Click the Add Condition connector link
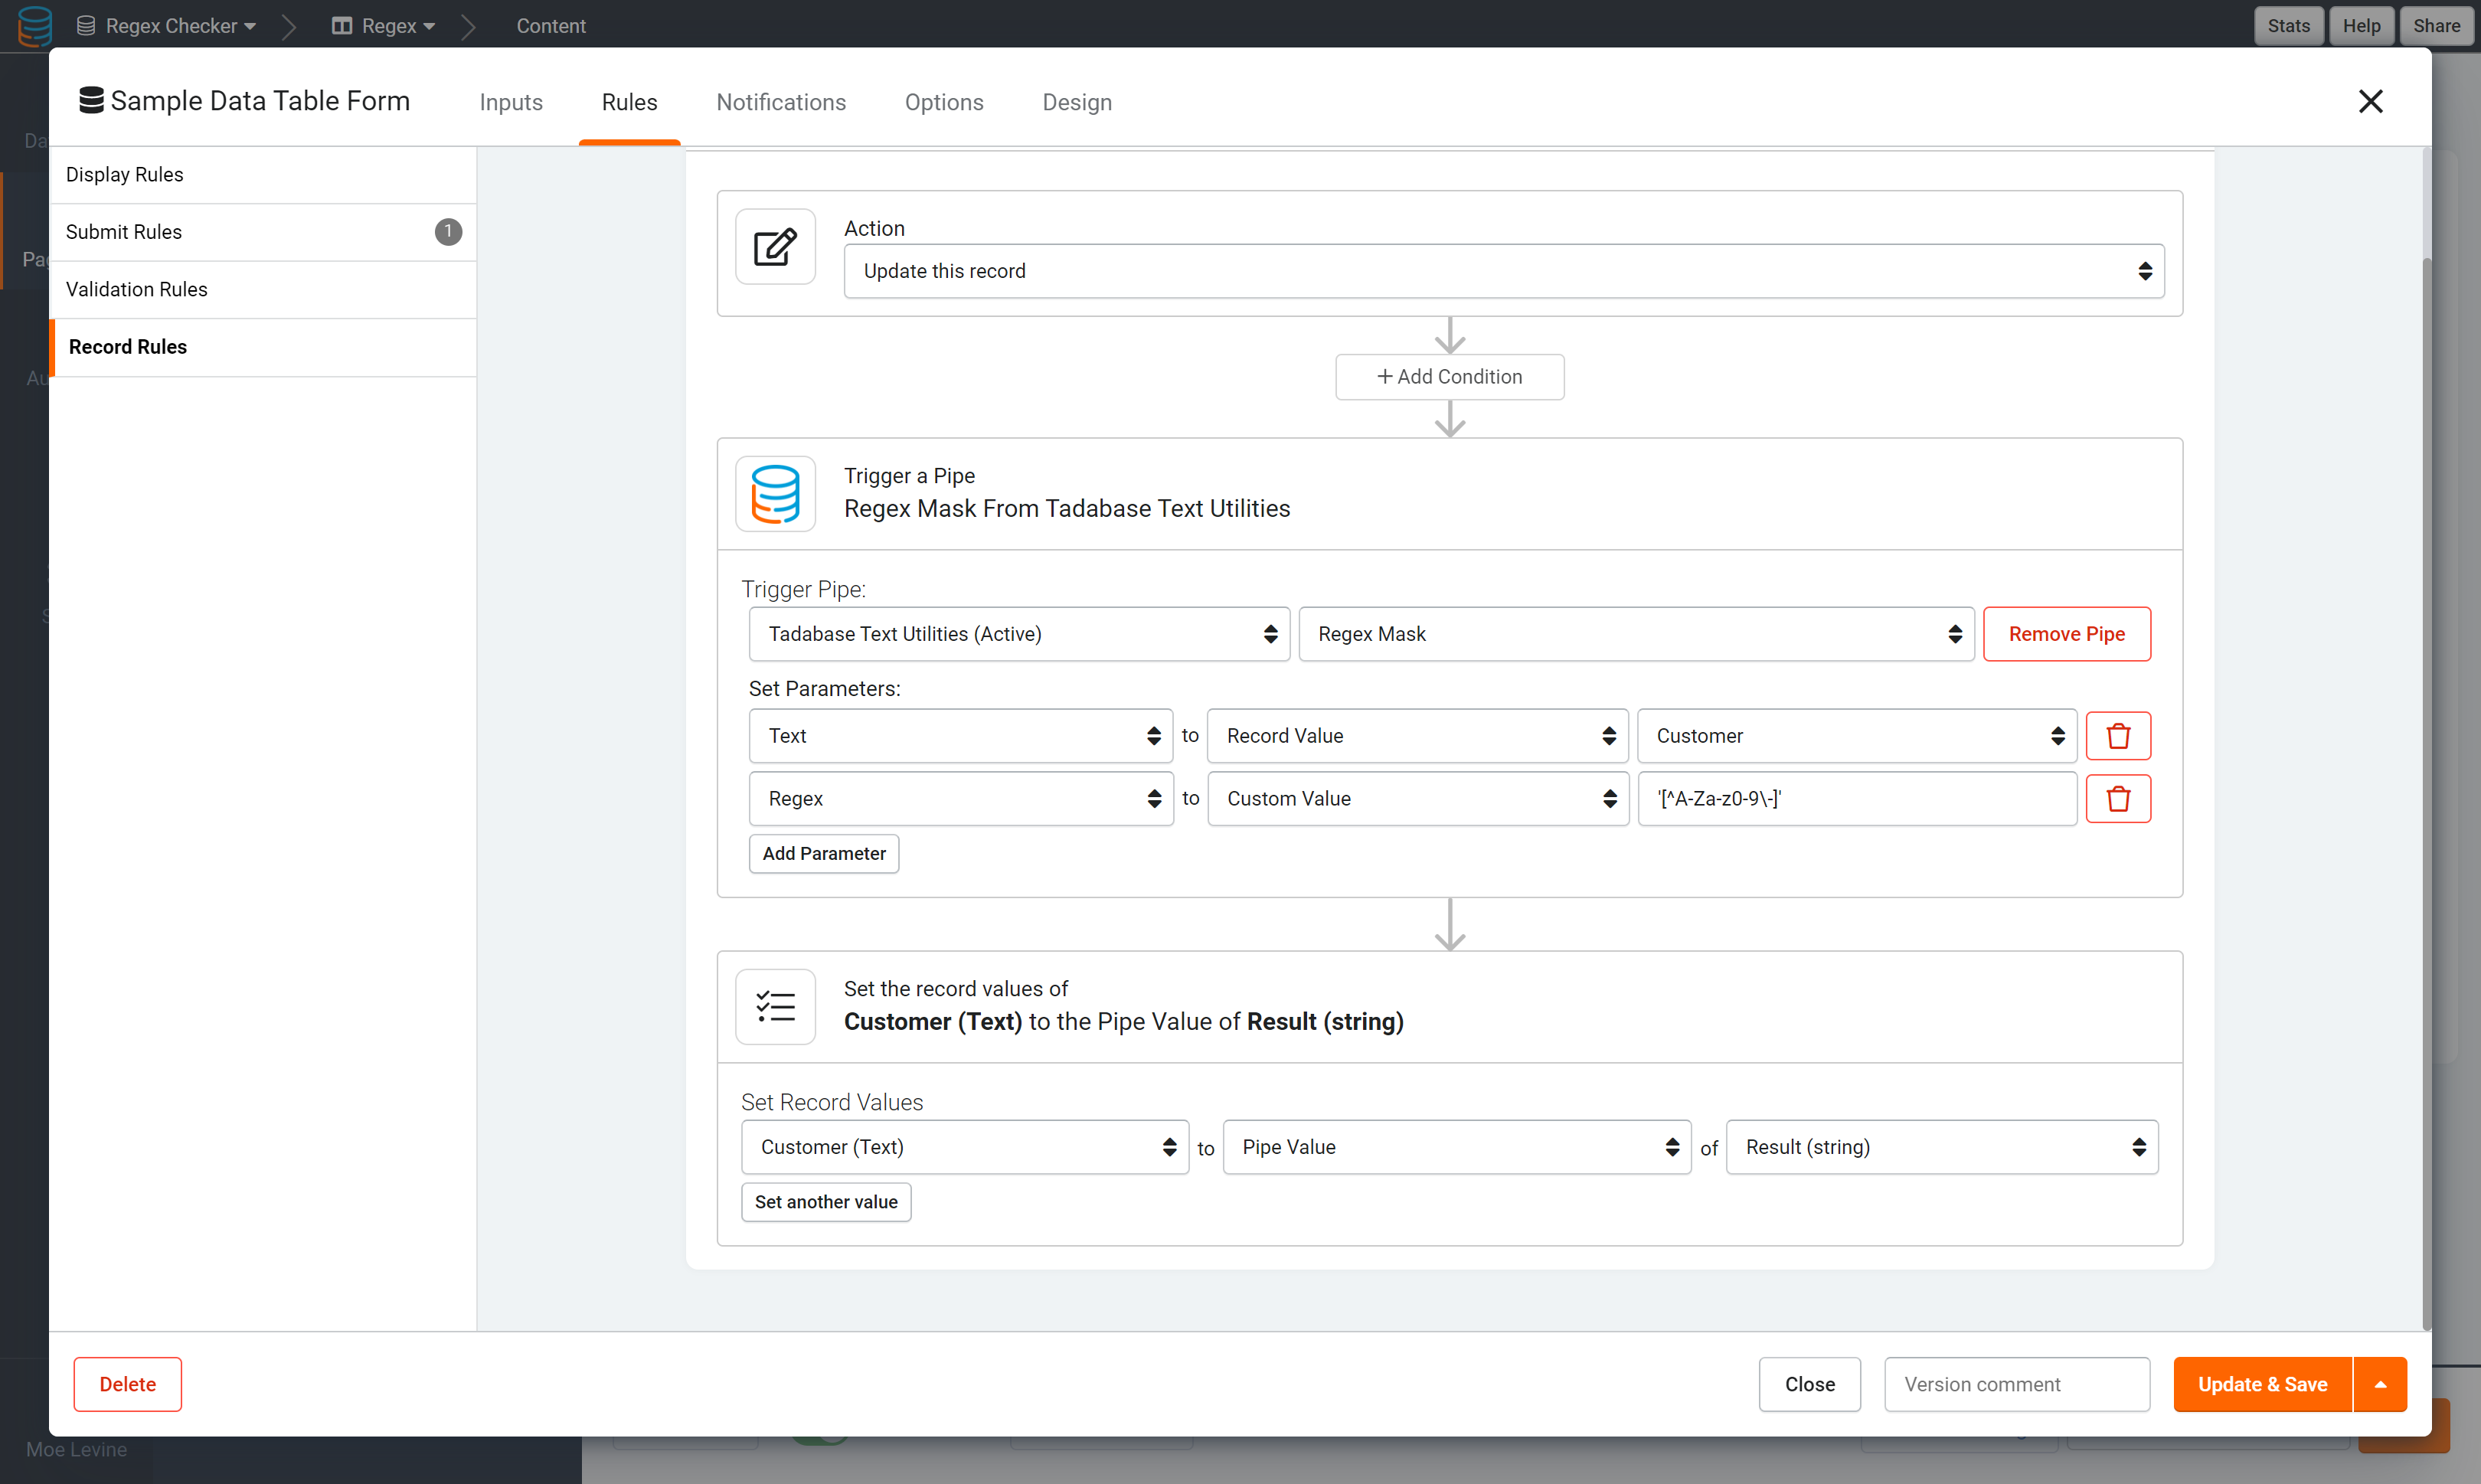This screenshot has width=2481, height=1484. (1448, 374)
